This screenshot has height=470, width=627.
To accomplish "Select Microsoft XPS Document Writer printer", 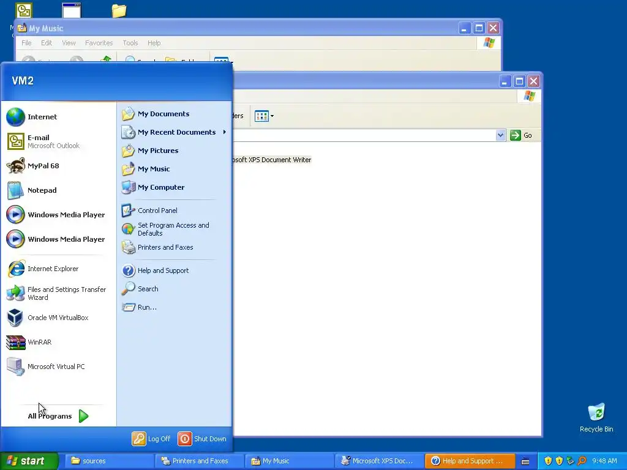I will pyautogui.click(x=272, y=160).
